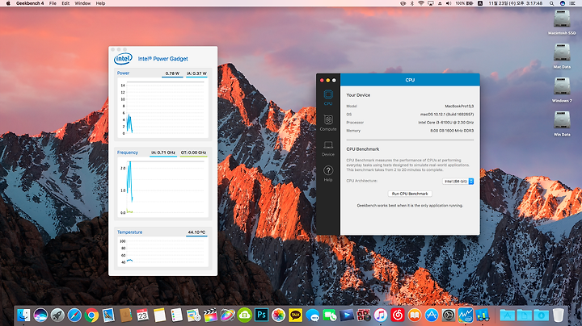
Task: Open App Store from the dock
Action: pos(432,316)
